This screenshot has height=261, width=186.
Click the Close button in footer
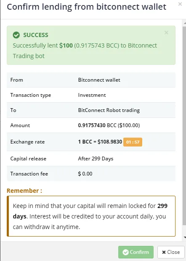[x=171, y=252]
